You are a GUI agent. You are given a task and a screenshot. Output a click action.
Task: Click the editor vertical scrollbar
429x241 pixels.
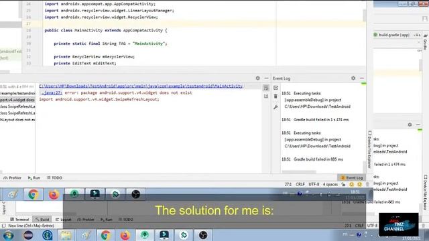(364, 15)
